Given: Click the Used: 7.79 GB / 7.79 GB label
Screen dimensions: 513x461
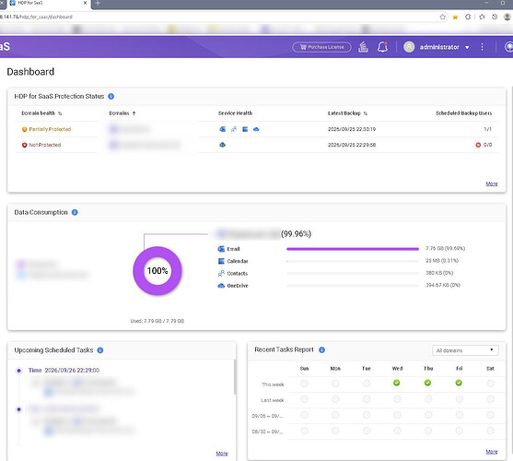Looking at the screenshot, I should pyautogui.click(x=157, y=321).
